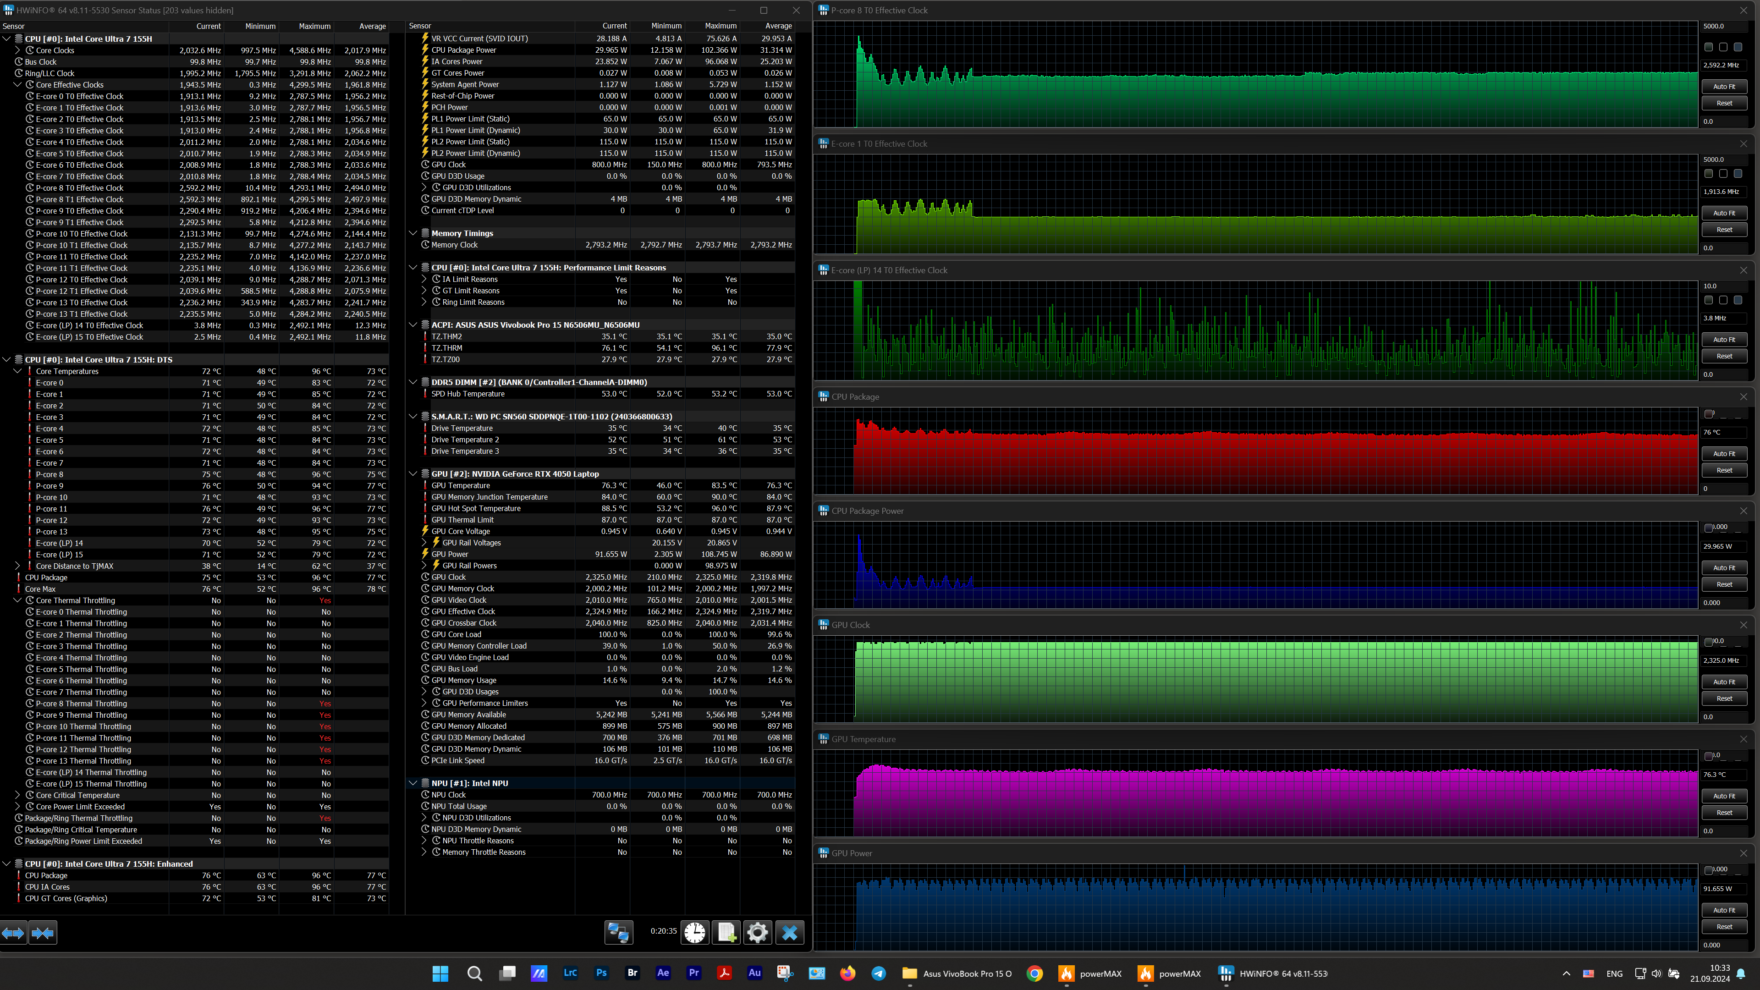The width and height of the screenshot is (1760, 990).
Task: Click the collapse columns arrows icon
Action: (x=42, y=933)
